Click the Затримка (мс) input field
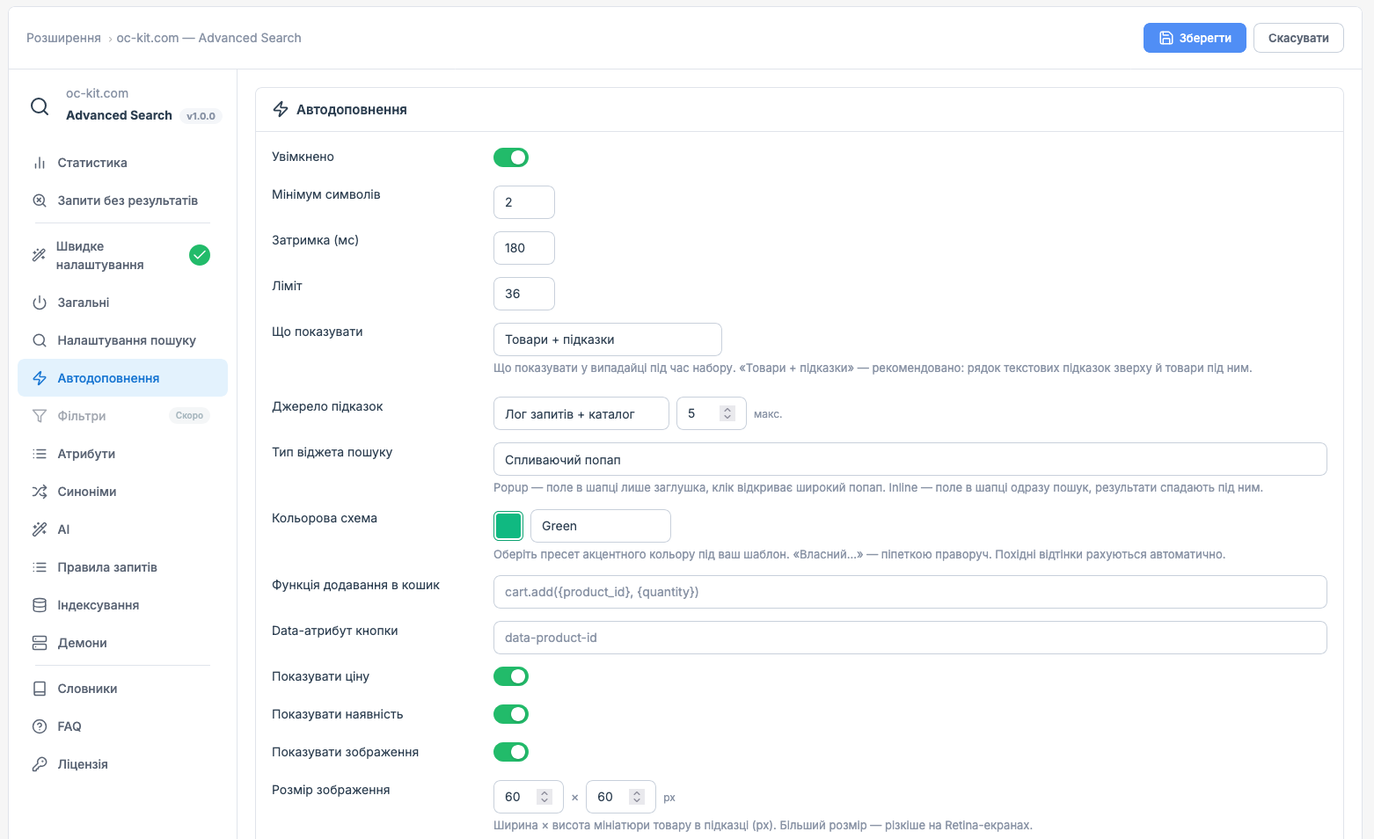 (524, 248)
